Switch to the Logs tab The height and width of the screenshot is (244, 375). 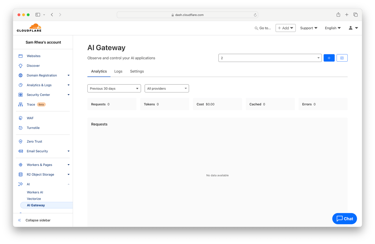tap(118, 71)
